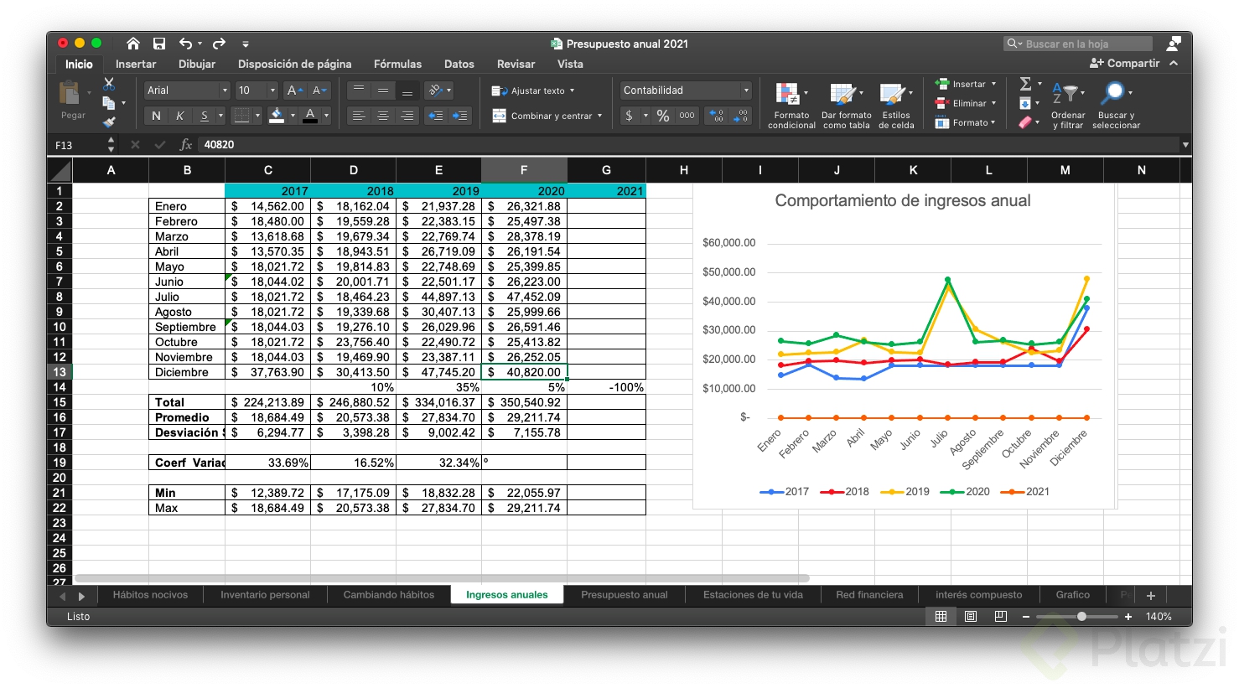
Task: Switch to Presupuesto anual sheet tab
Action: 625,595
